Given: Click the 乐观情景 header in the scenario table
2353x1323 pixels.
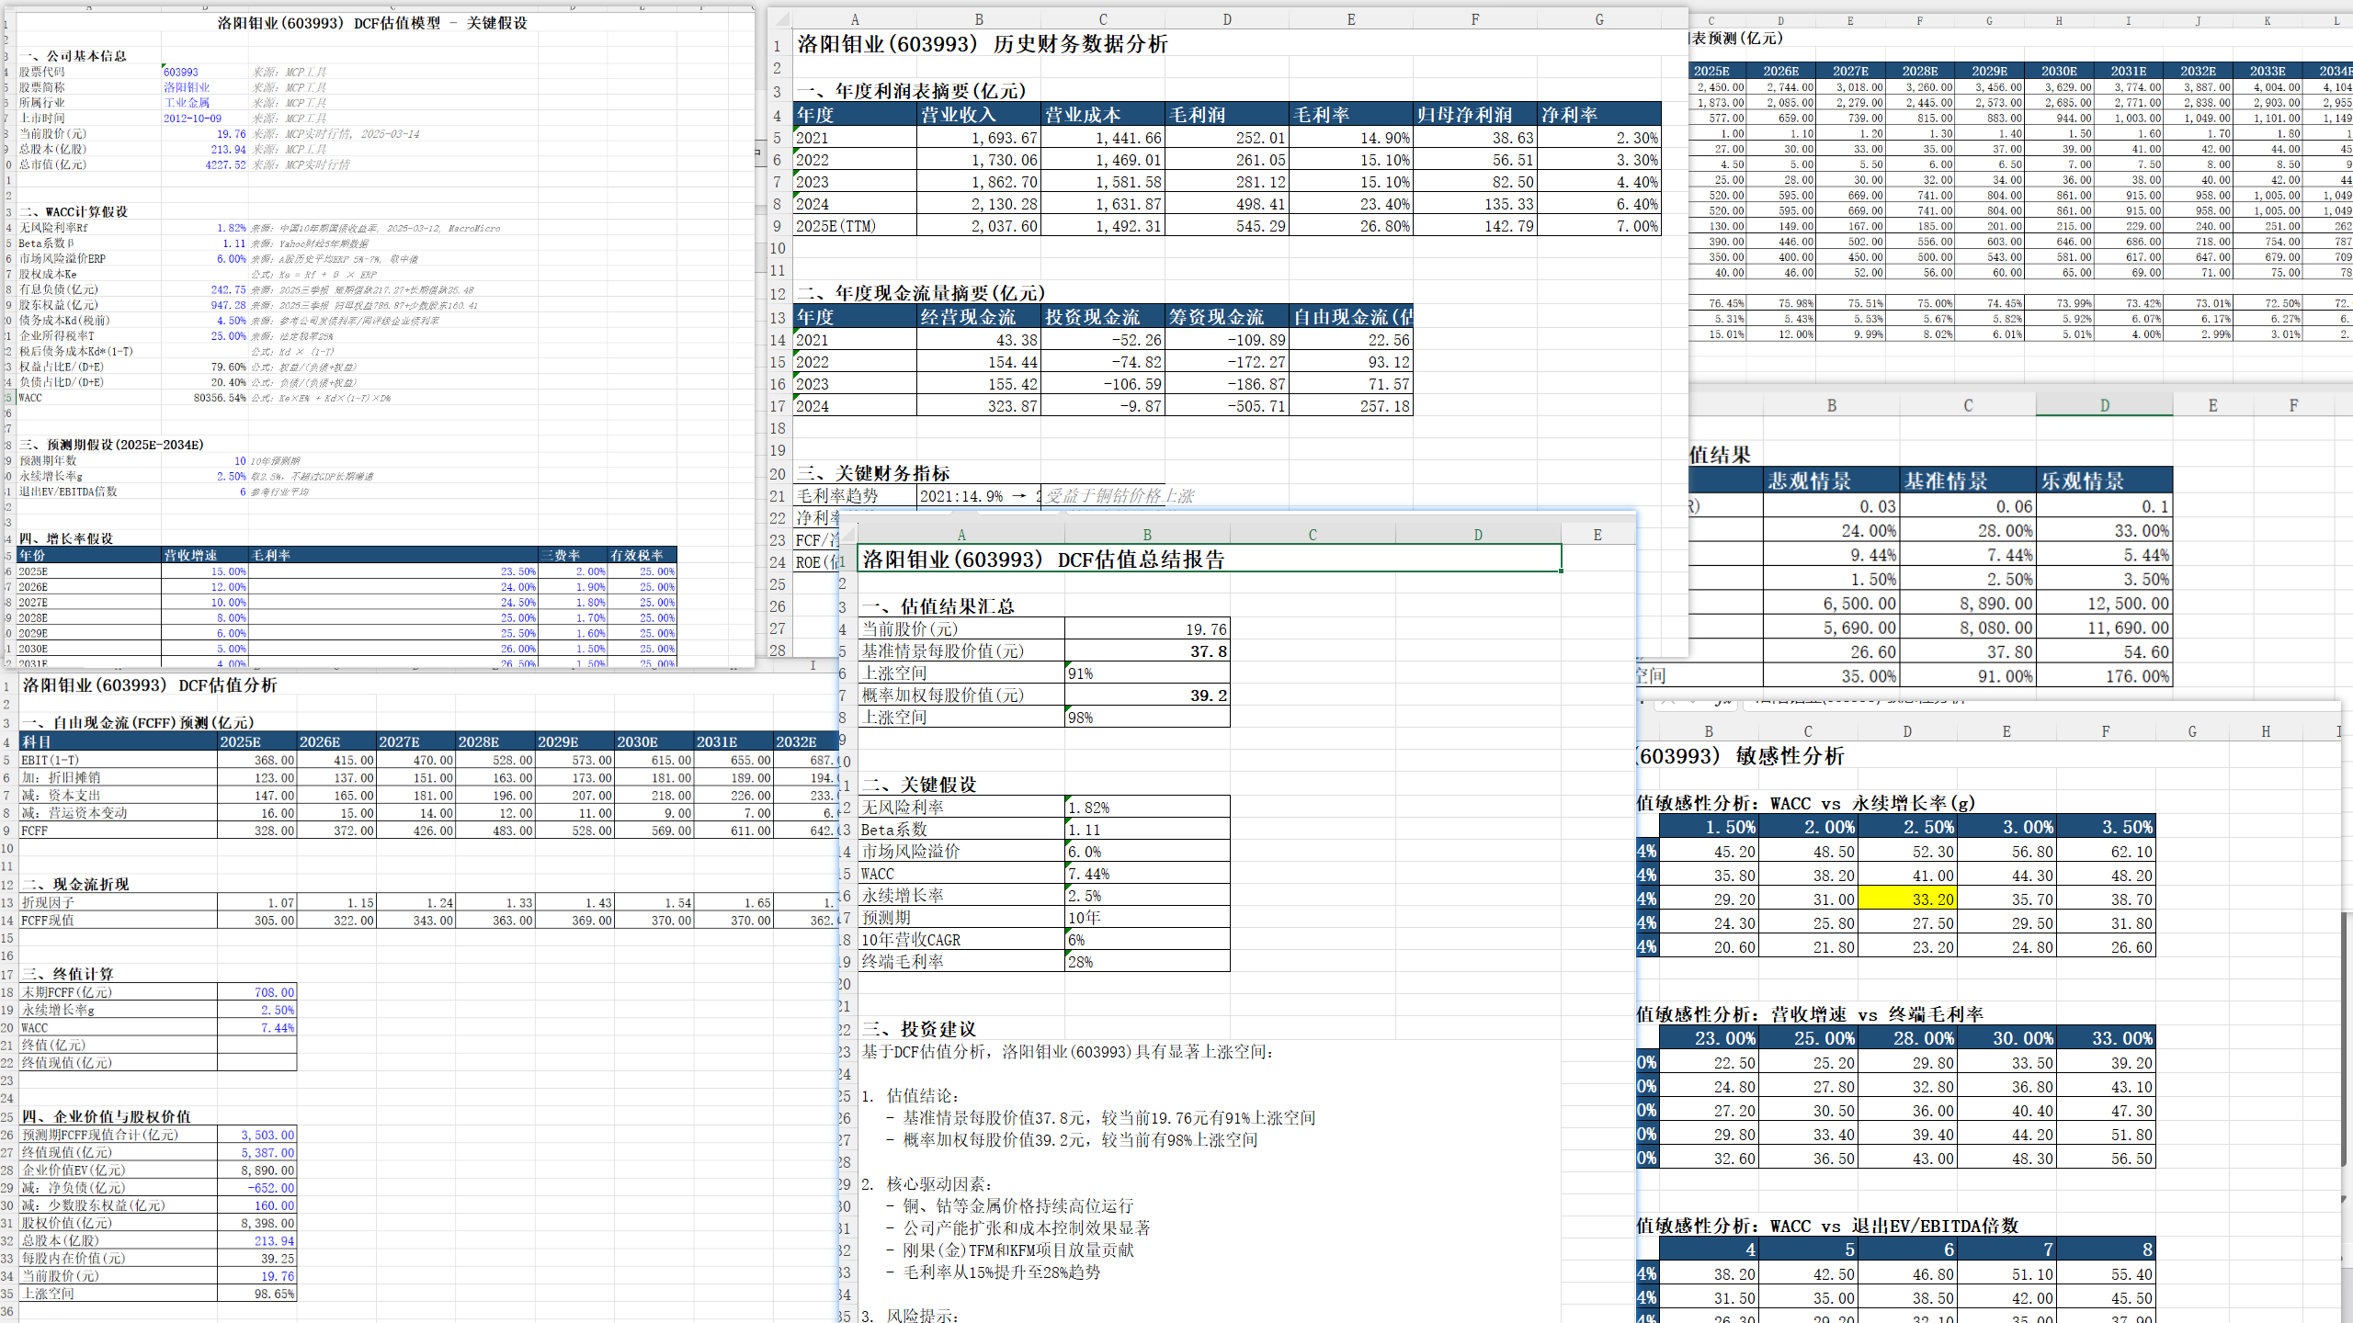Looking at the screenshot, I should 2105,481.
